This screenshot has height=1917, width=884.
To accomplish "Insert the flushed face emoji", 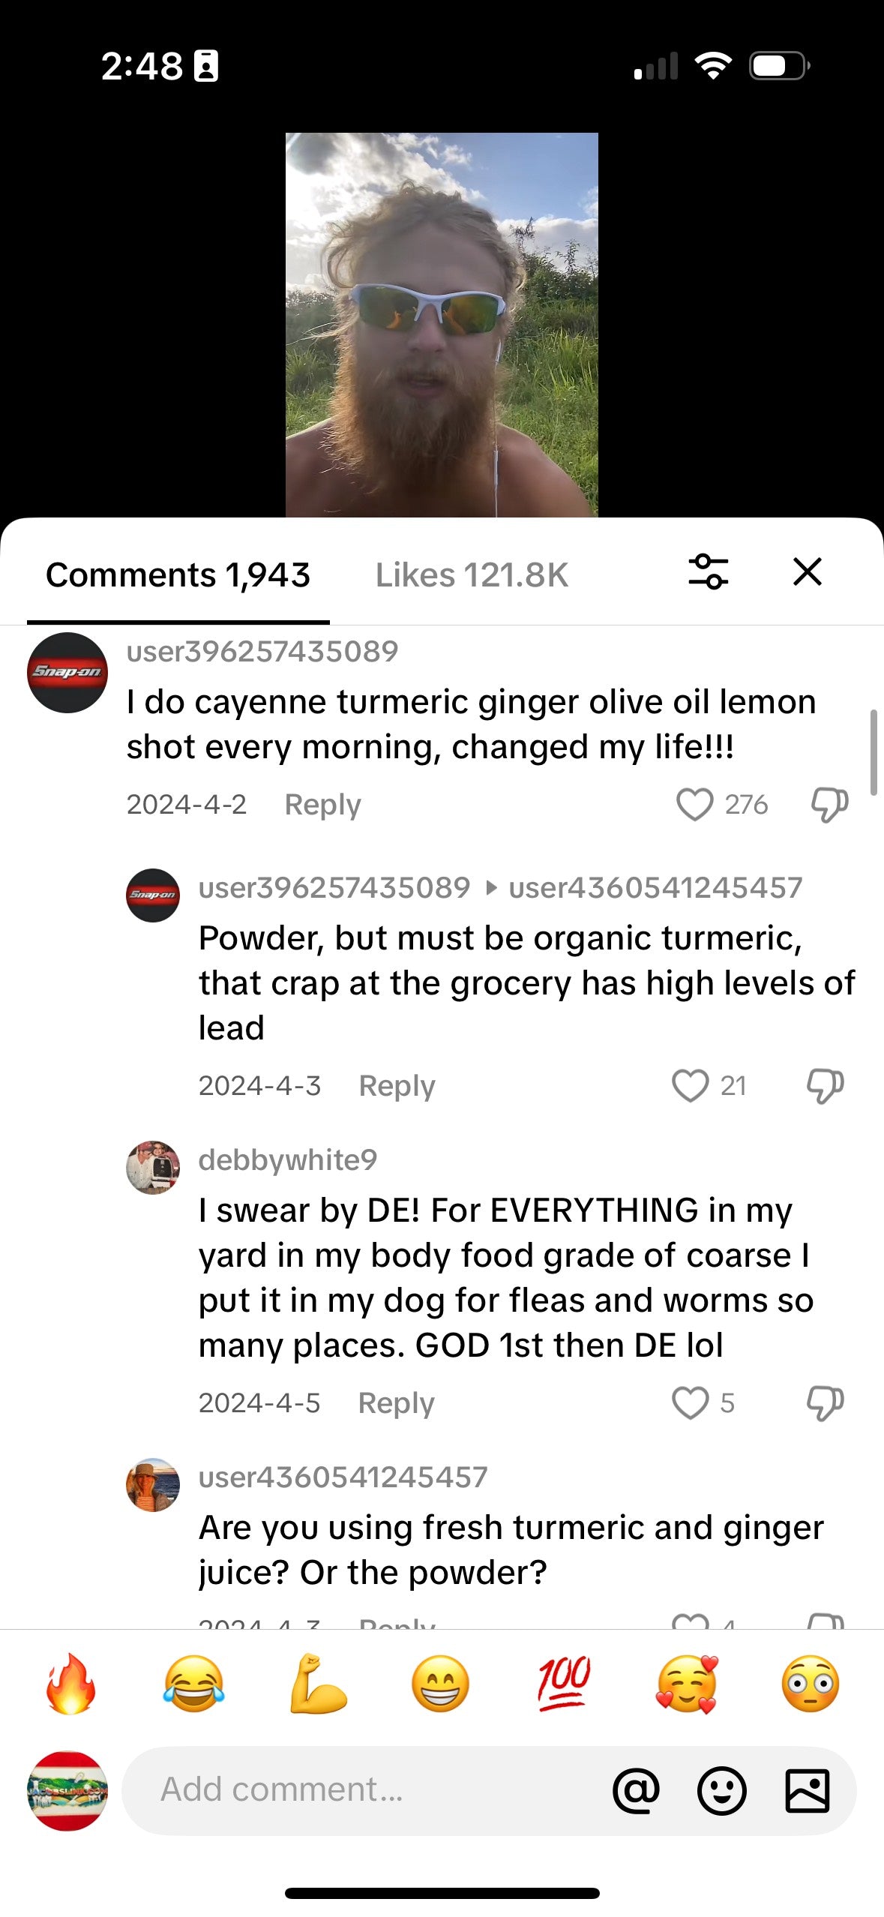I will (x=810, y=1684).
